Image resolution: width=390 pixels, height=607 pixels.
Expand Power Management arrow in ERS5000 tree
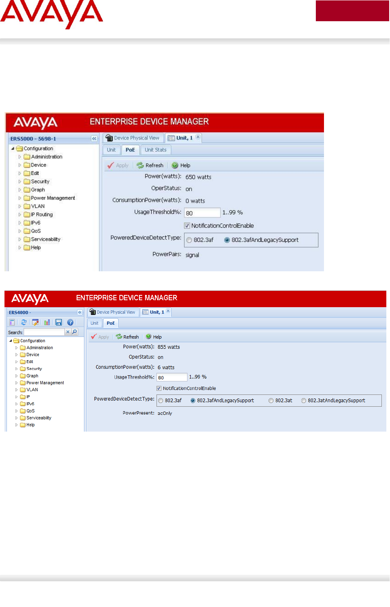click(20, 198)
